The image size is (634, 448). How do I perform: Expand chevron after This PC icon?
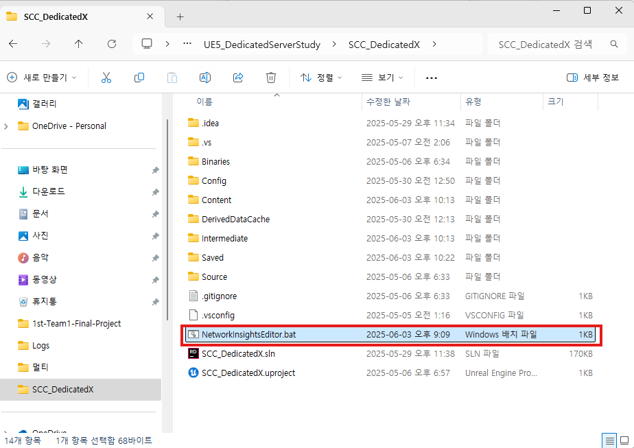(167, 44)
